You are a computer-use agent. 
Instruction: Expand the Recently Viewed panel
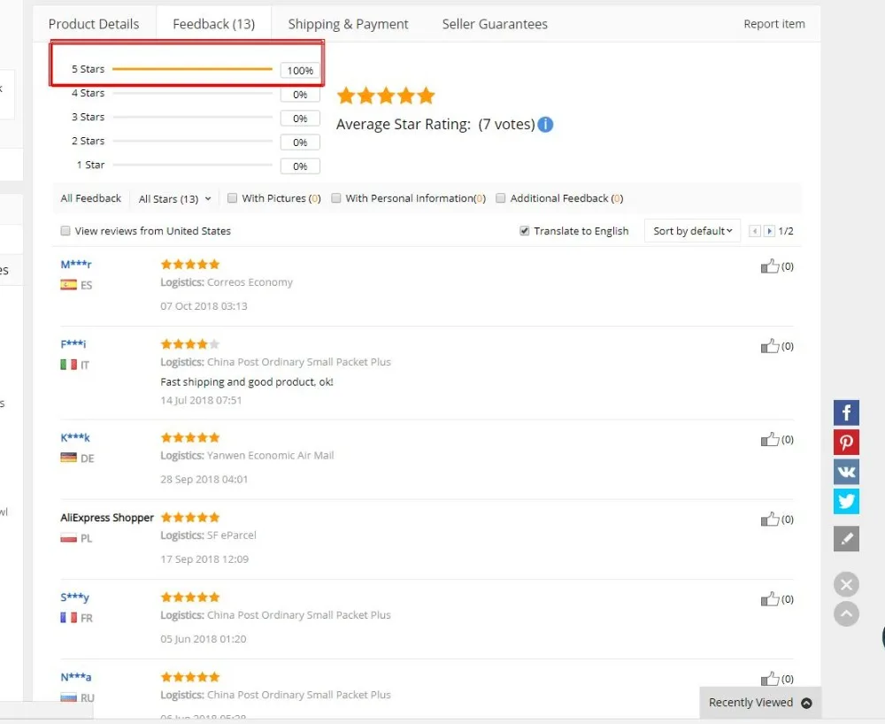pyautogui.click(x=759, y=703)
